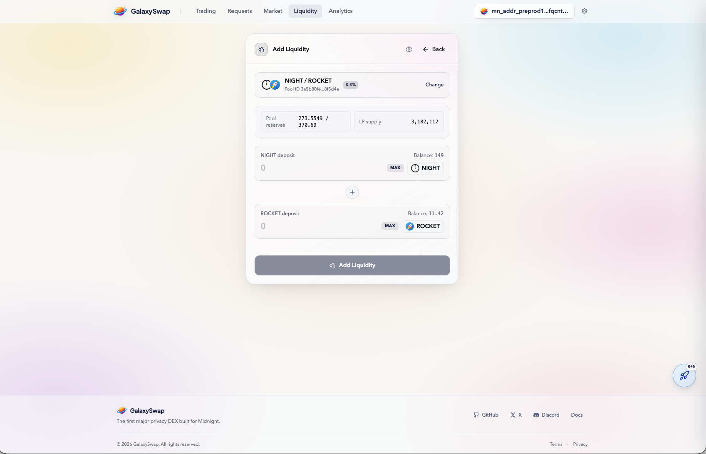Click MAX for the NIGHT deposit
The width and height of the screenshot is (706, 454).
395,168
